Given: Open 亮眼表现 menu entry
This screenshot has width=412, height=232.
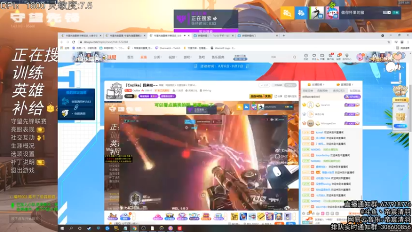Looking at the screenshot, I should click(x=23, y=129).
